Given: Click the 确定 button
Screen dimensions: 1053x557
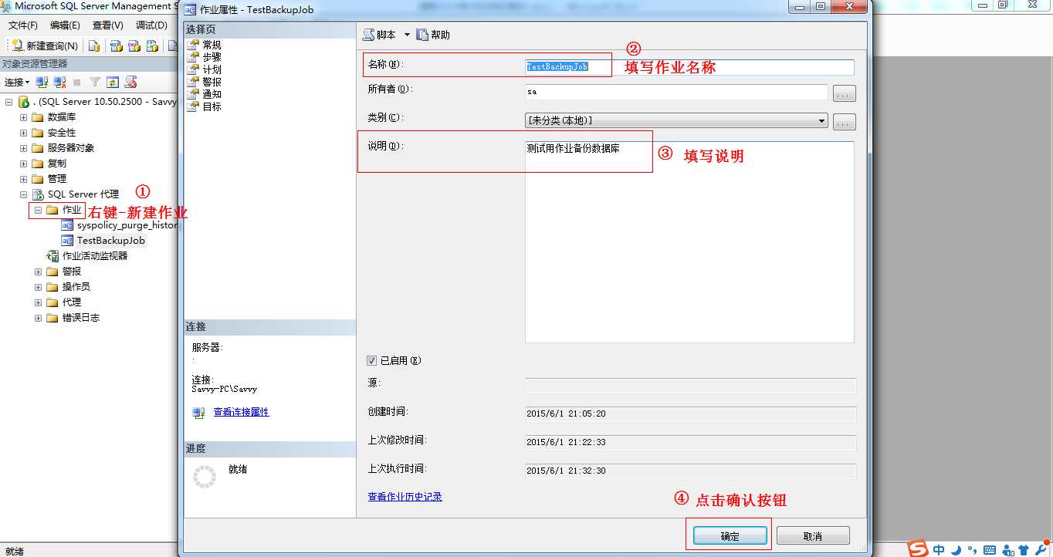Looking at the screenshot, I should point(730,536).
